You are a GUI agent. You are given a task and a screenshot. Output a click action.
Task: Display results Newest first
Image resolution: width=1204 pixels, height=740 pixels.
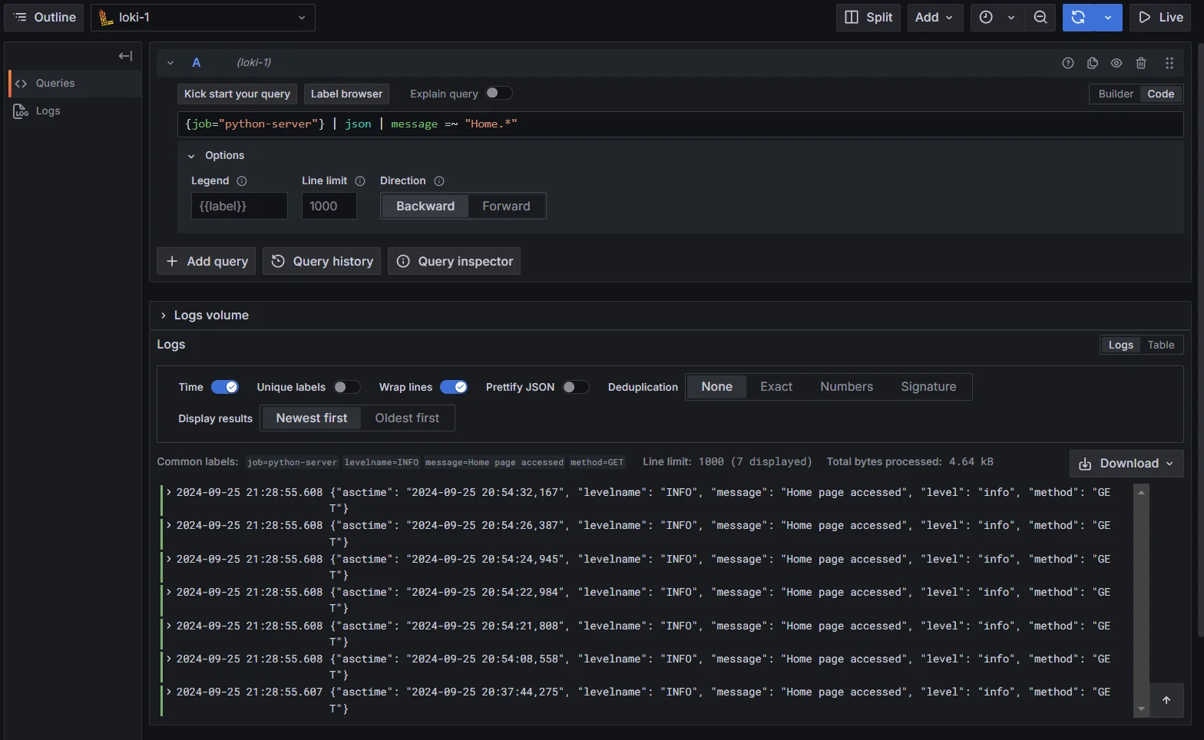tap(312, 418)
